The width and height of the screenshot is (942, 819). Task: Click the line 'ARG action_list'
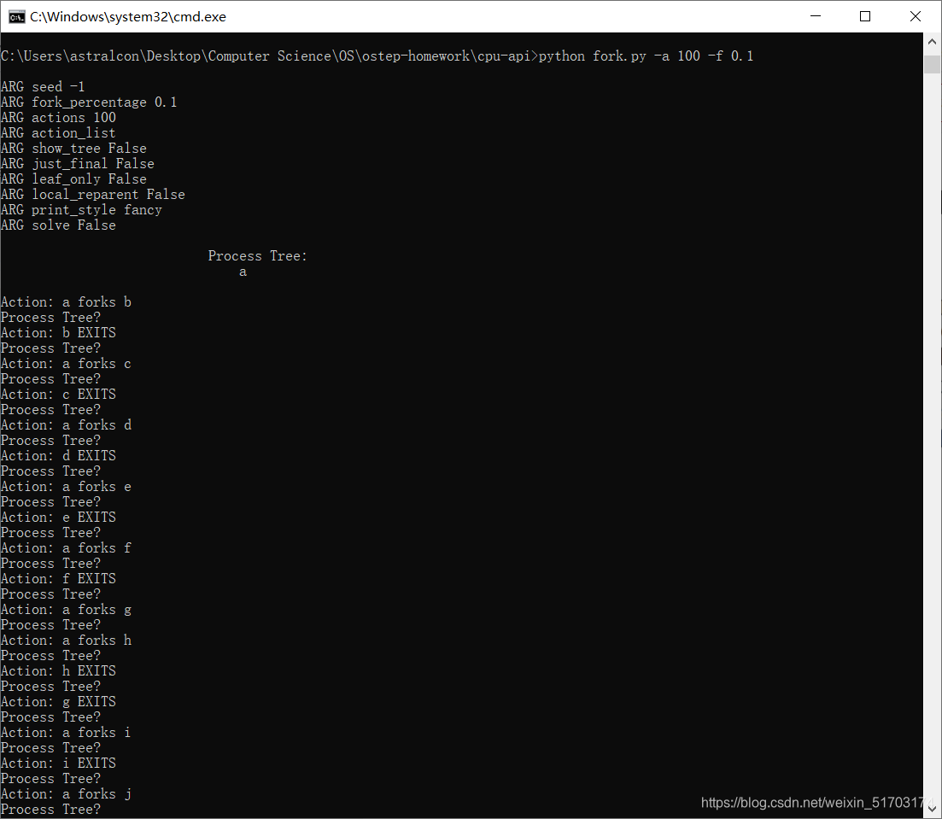[x=58, y=132]
